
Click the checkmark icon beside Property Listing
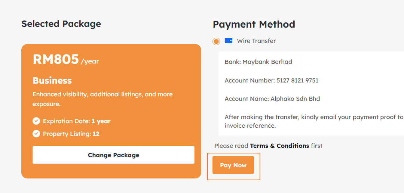point(36,134)
